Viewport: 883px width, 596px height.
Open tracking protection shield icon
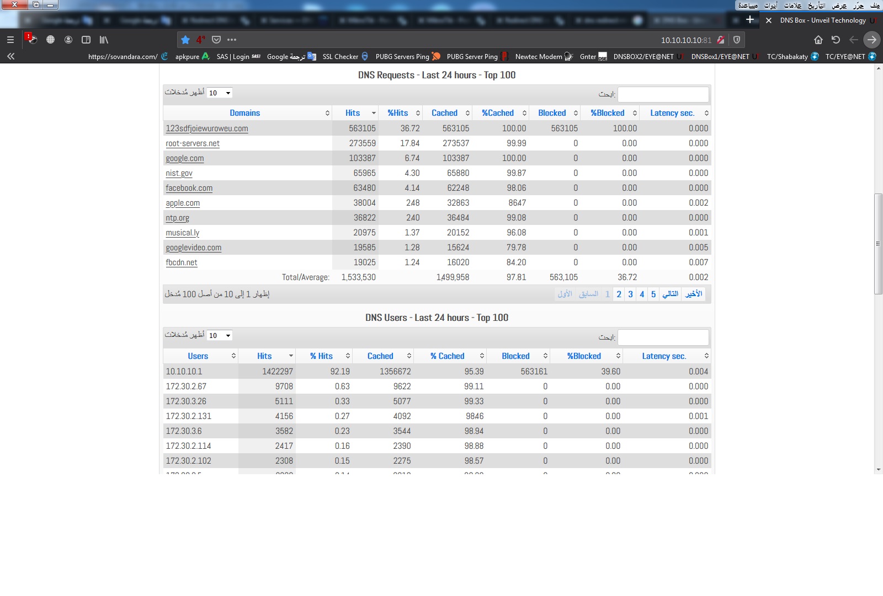(736, 40)
